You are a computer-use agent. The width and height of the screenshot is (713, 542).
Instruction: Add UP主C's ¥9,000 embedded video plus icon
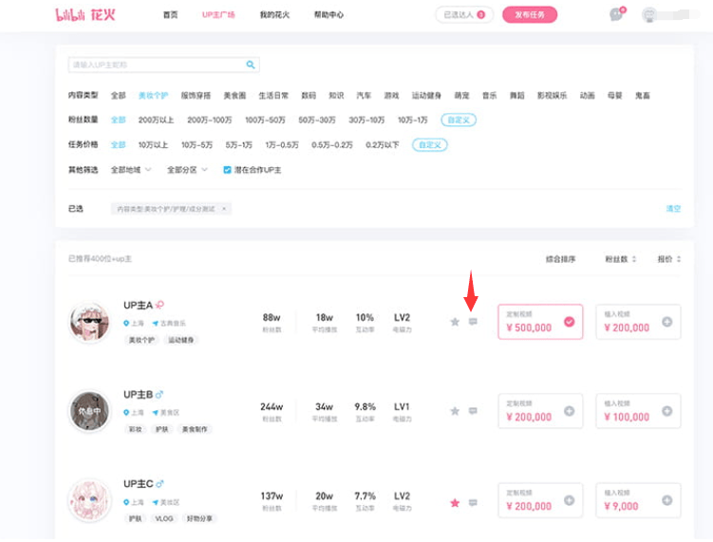[667, 500]
